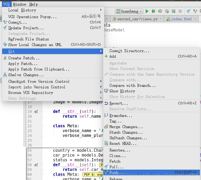Select Show History in Git submenu
201x180 pixels.
(x=152, y=91)
